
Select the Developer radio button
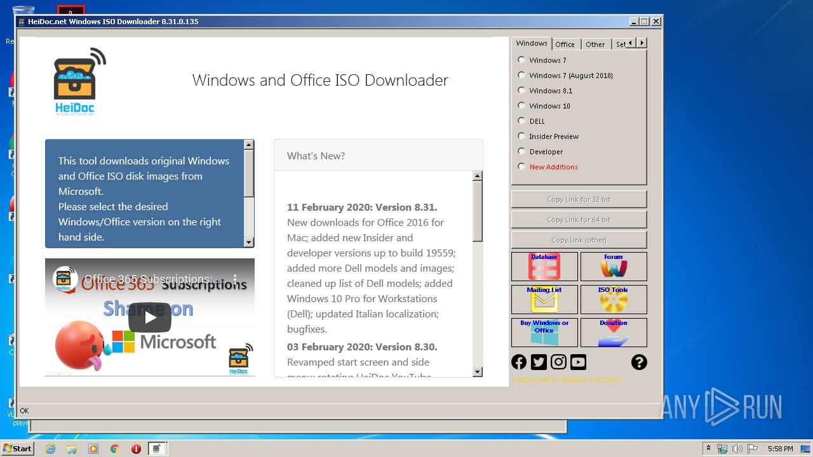pos(521,151)
